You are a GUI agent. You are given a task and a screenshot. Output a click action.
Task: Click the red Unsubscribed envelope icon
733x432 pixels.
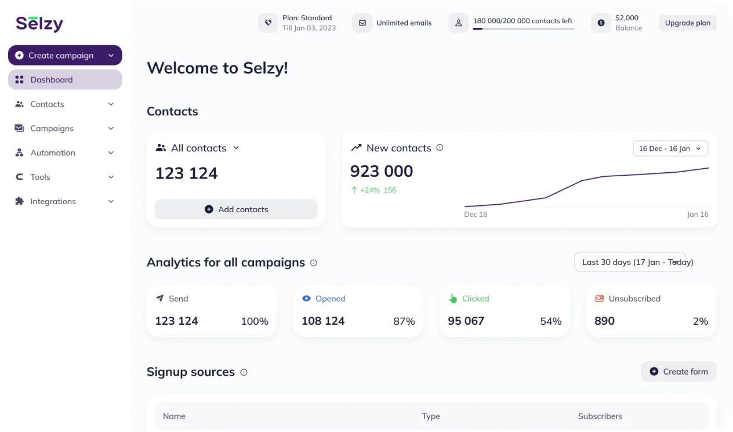click(x=600, y=299)
